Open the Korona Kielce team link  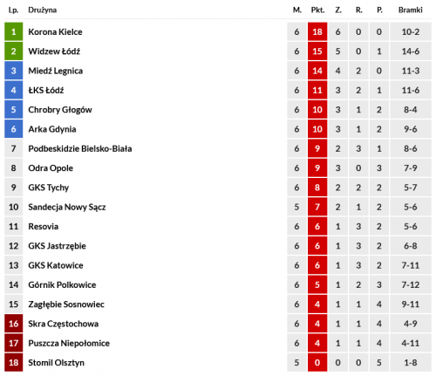coord(55,31)
